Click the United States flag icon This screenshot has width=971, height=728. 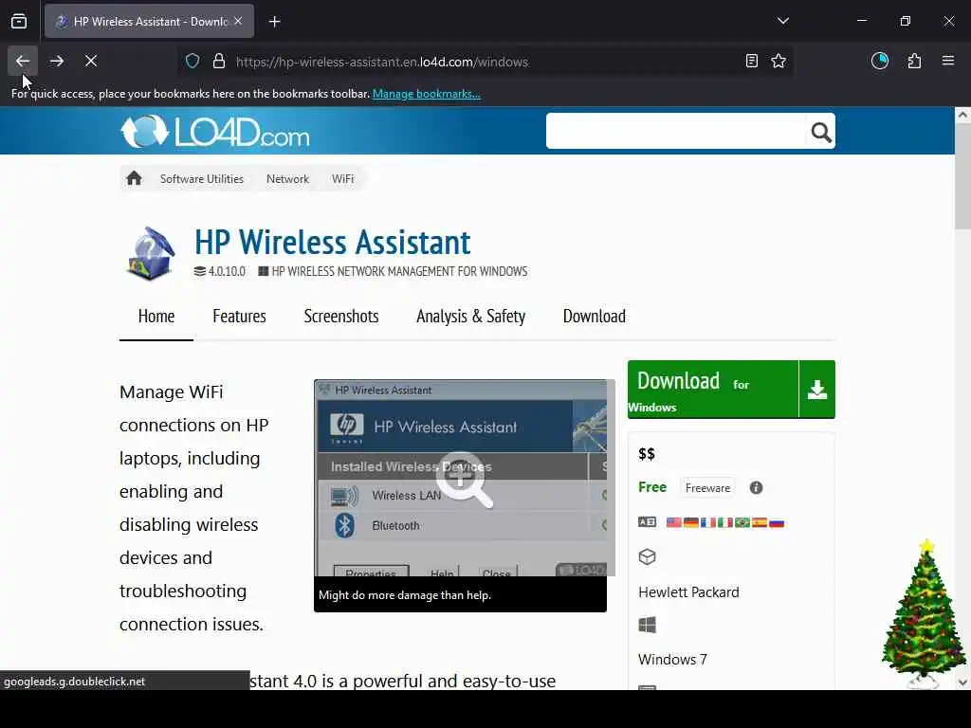(674, 522)
